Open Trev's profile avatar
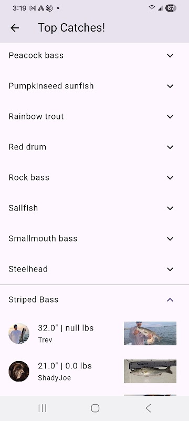The height and width of the screenshot is (421, 189). 19,333
